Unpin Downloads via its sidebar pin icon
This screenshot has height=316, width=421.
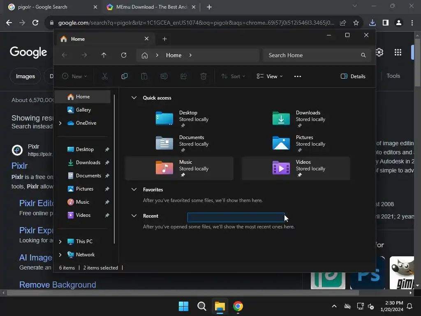pos(107,163)
